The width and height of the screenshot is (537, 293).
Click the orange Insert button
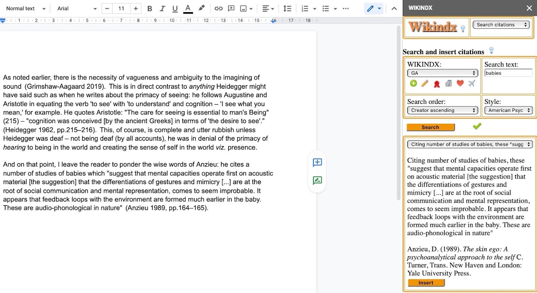point(426,283)
